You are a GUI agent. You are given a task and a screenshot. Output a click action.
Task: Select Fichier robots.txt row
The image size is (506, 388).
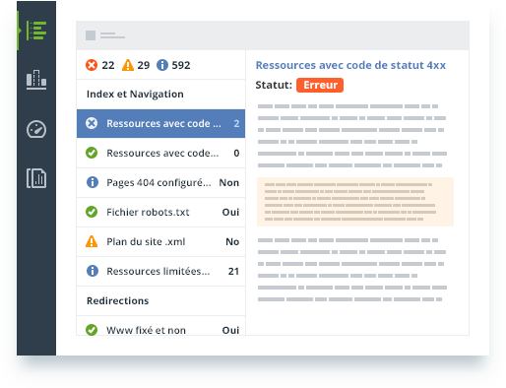point(160,212)
